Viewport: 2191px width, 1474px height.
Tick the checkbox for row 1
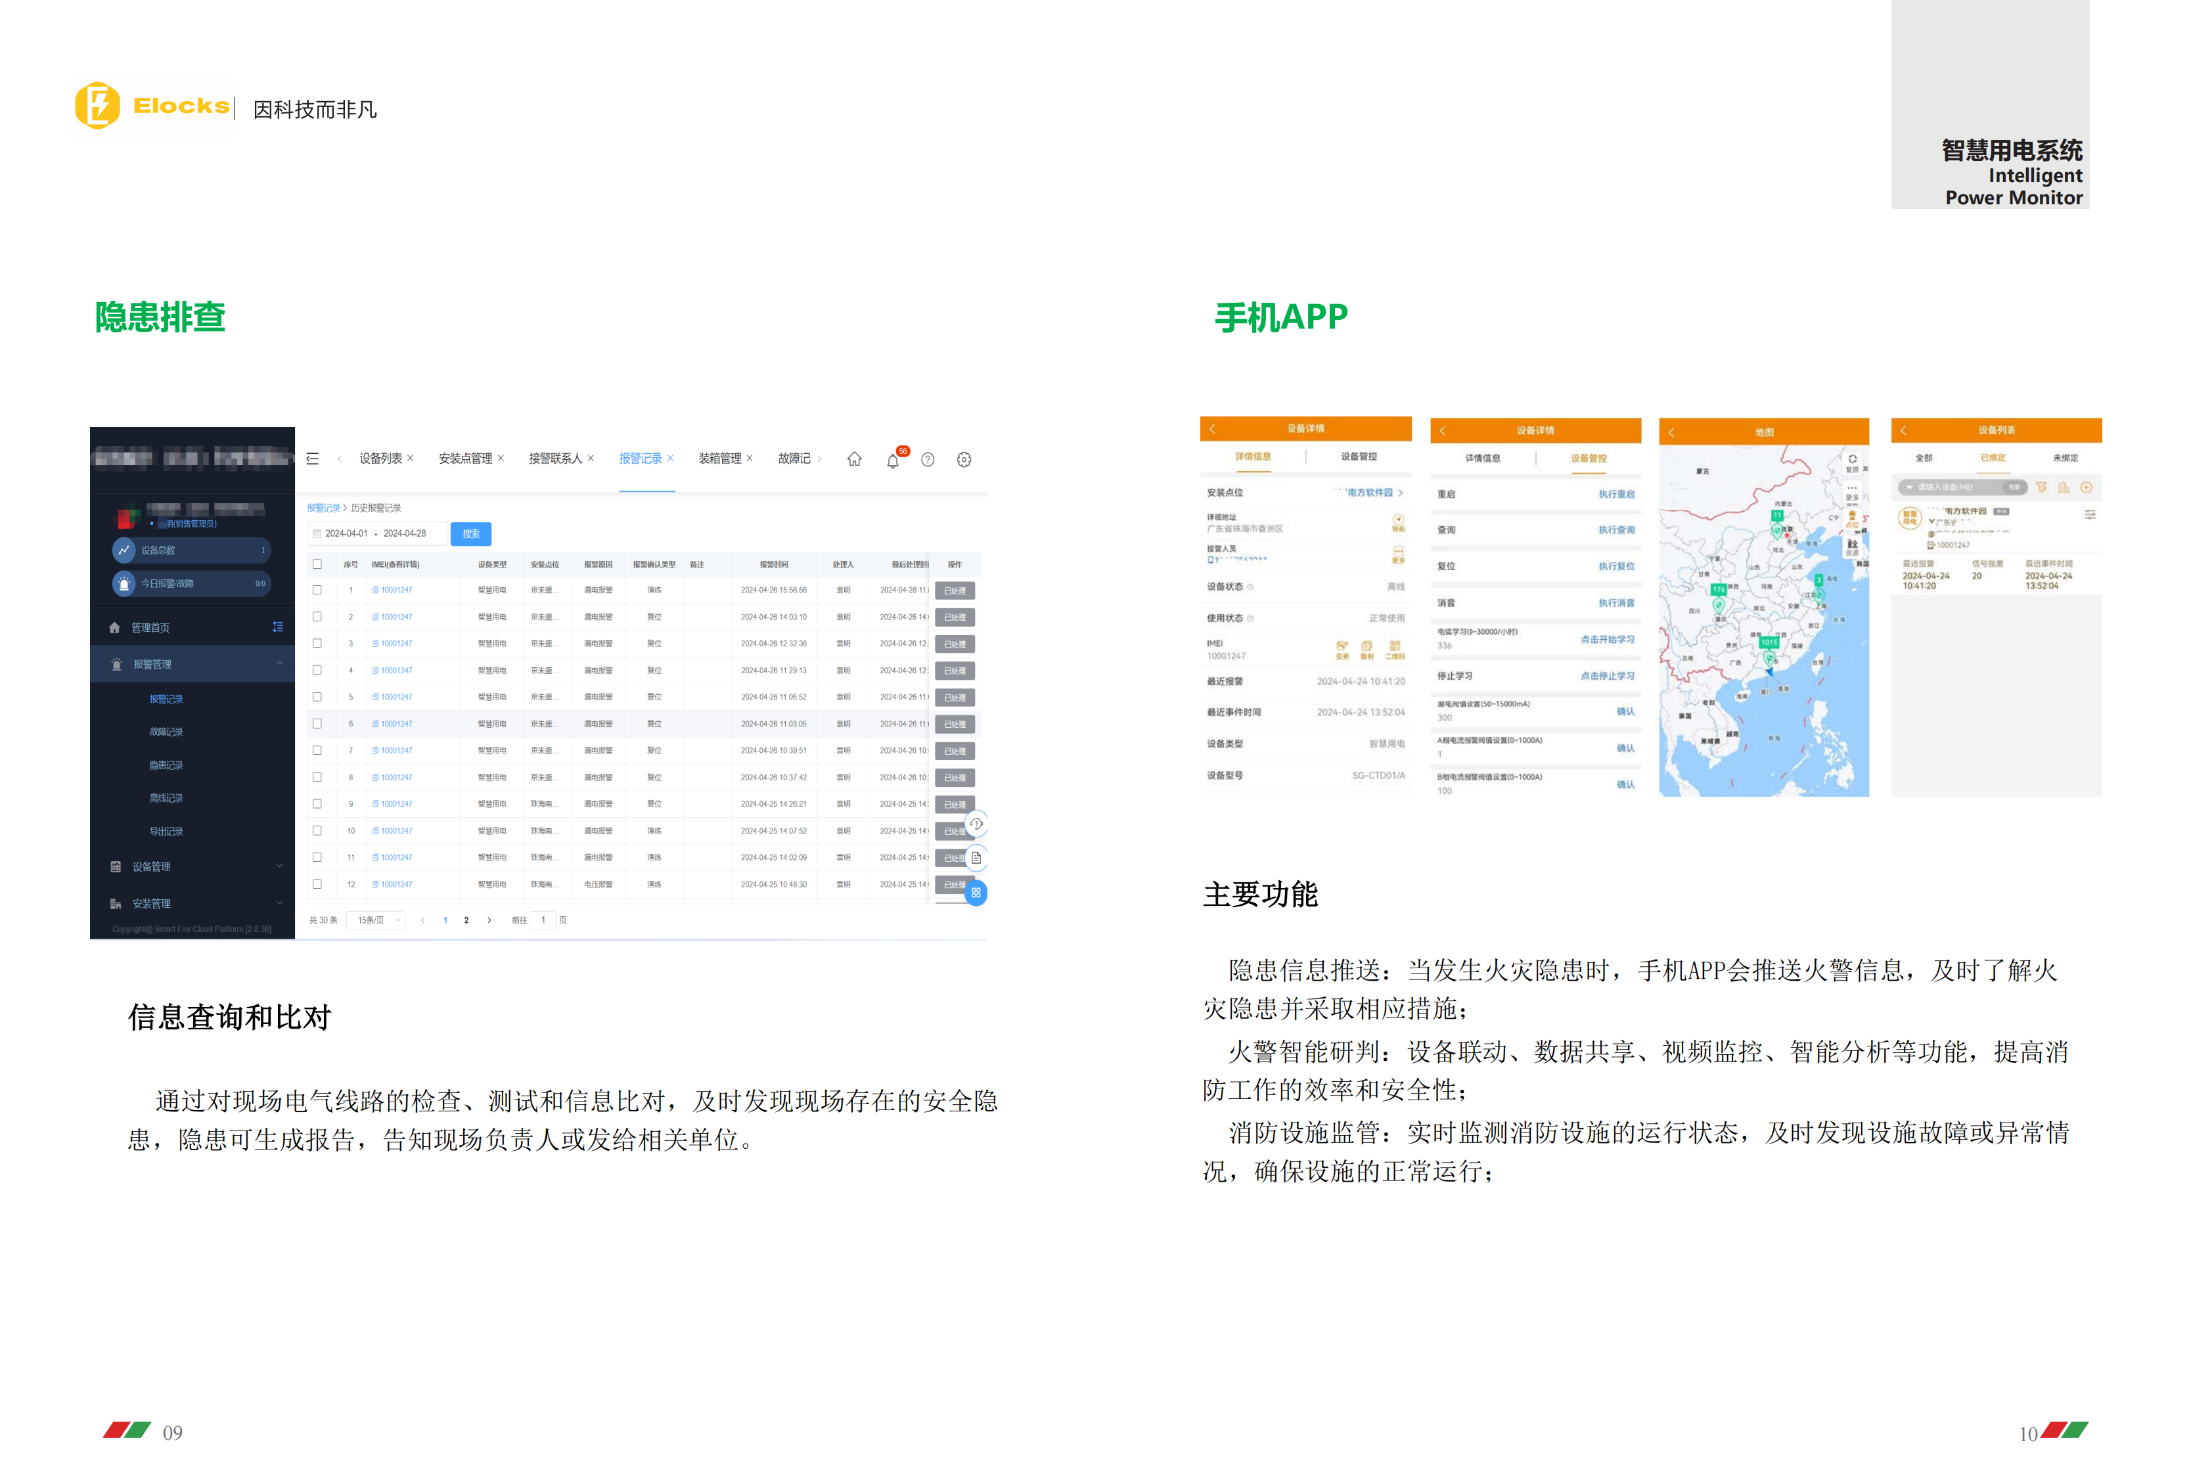point(318,591)
